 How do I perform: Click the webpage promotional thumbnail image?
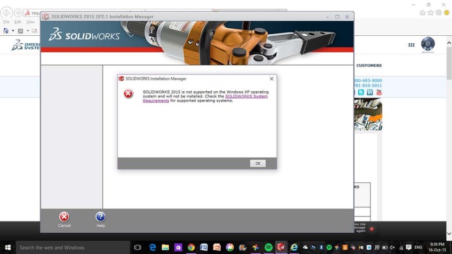pos(368,114)
